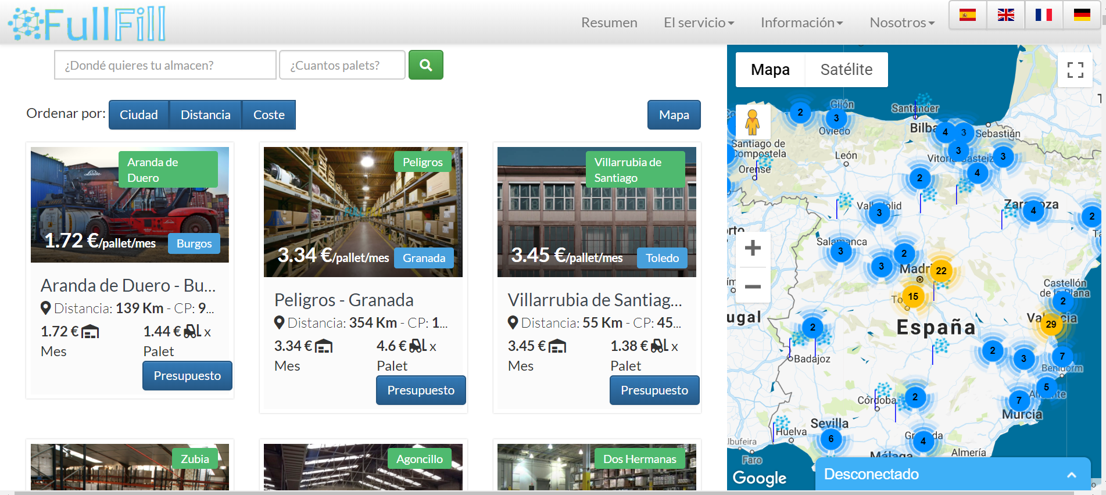Viewport: 1106px width, 495px height.
Task: Sort results by Distancia
Action: pos(205,114)
